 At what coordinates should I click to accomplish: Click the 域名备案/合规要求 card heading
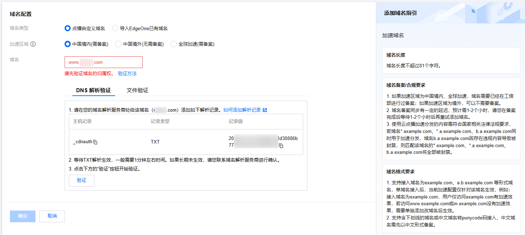pyautogui.click(x=406, y=85)
